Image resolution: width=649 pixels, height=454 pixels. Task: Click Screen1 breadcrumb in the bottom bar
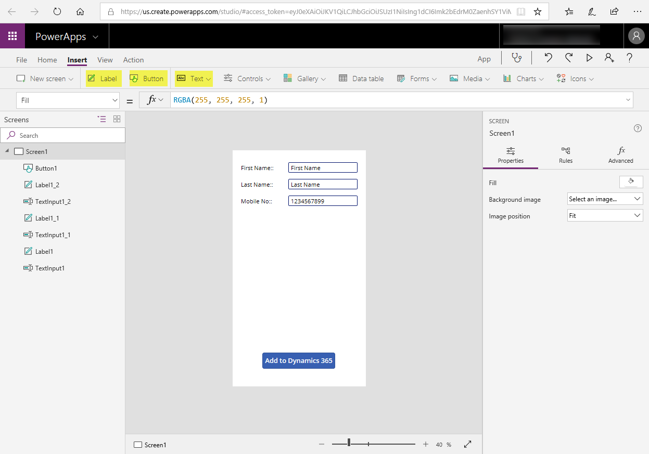pos(150,445)
